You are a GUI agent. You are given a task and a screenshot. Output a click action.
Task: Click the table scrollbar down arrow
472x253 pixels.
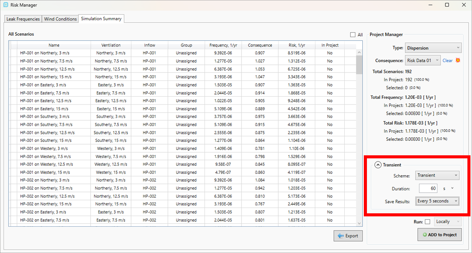(359, 223)
